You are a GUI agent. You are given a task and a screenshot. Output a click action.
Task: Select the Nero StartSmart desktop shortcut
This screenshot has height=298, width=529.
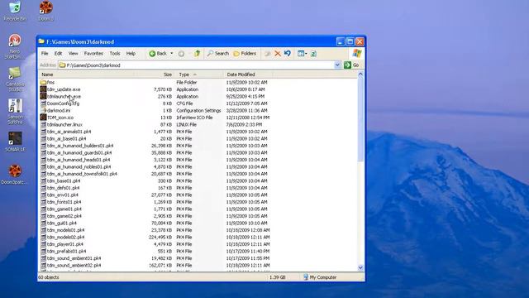(15, 46)
